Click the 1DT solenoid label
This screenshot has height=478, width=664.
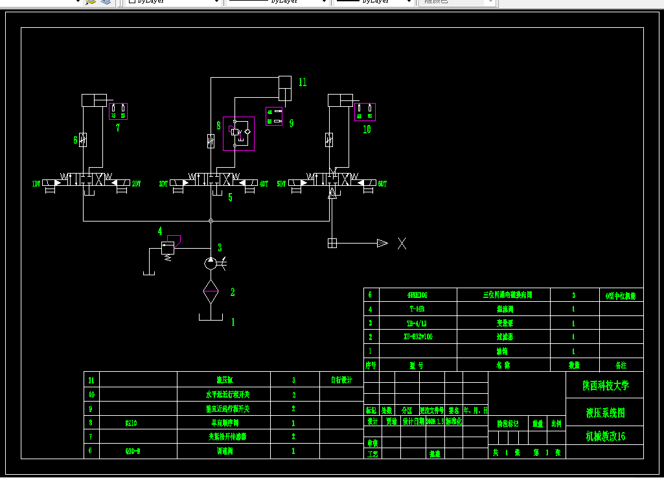pyautogui.click(x=36, y=184)
